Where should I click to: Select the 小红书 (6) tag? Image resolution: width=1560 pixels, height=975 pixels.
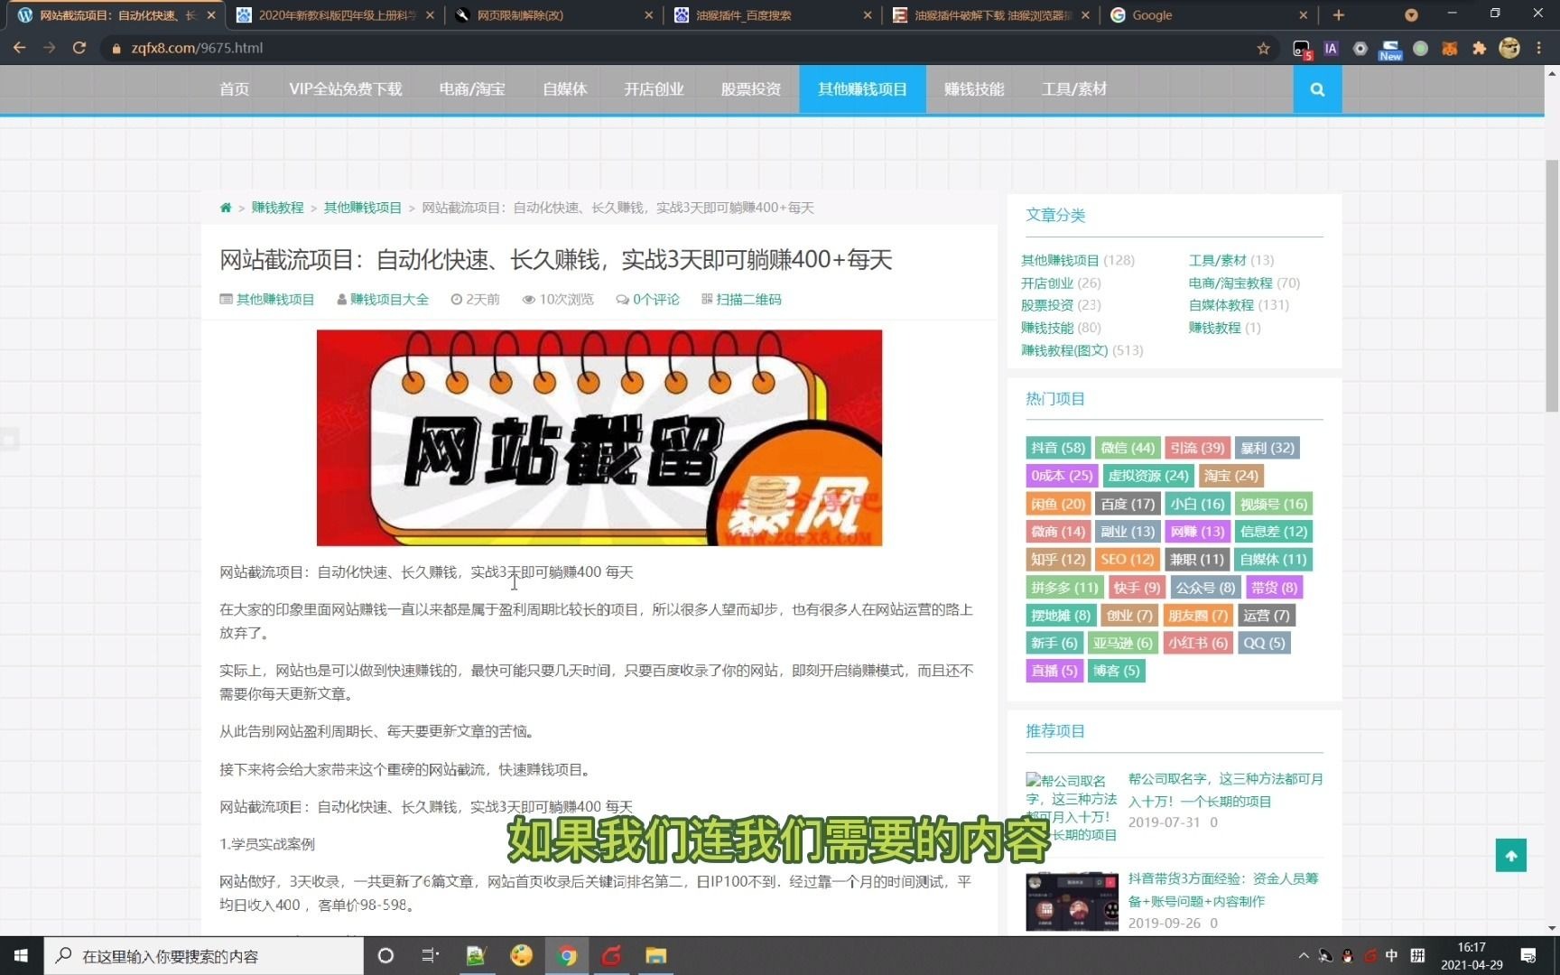1198,643
